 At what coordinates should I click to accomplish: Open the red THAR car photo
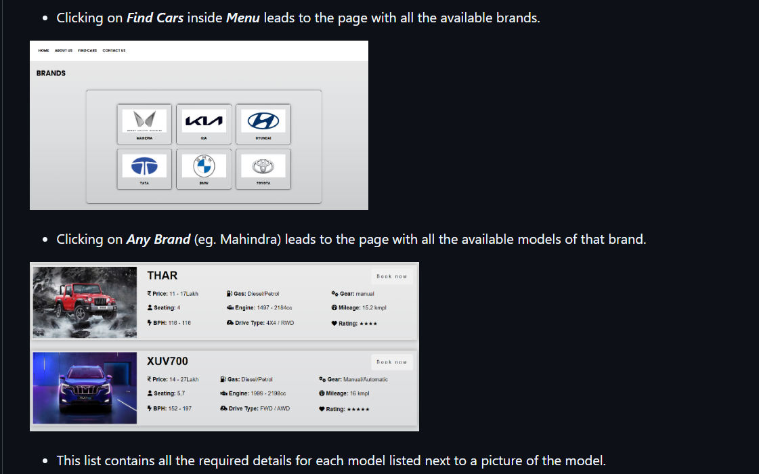click(x=85, y=302)
